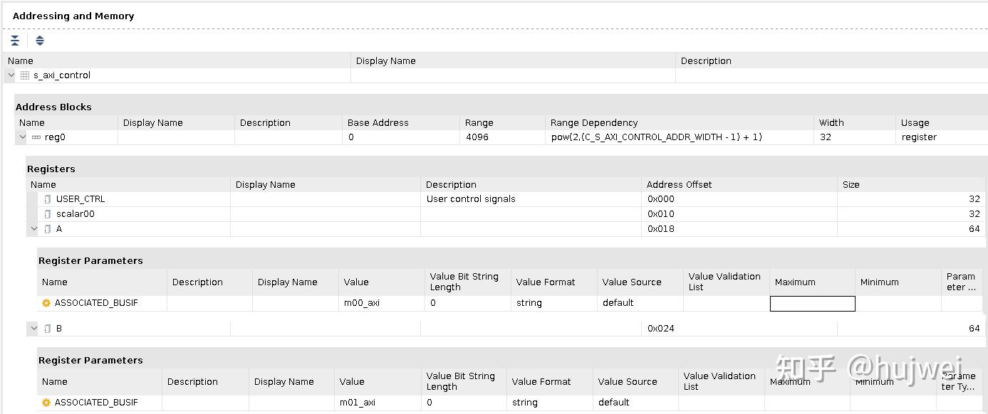Screen dimensions: 988x414
Task: Click the register icon beside scalar00
Action: pyautogui.click(x=46, y=213)
